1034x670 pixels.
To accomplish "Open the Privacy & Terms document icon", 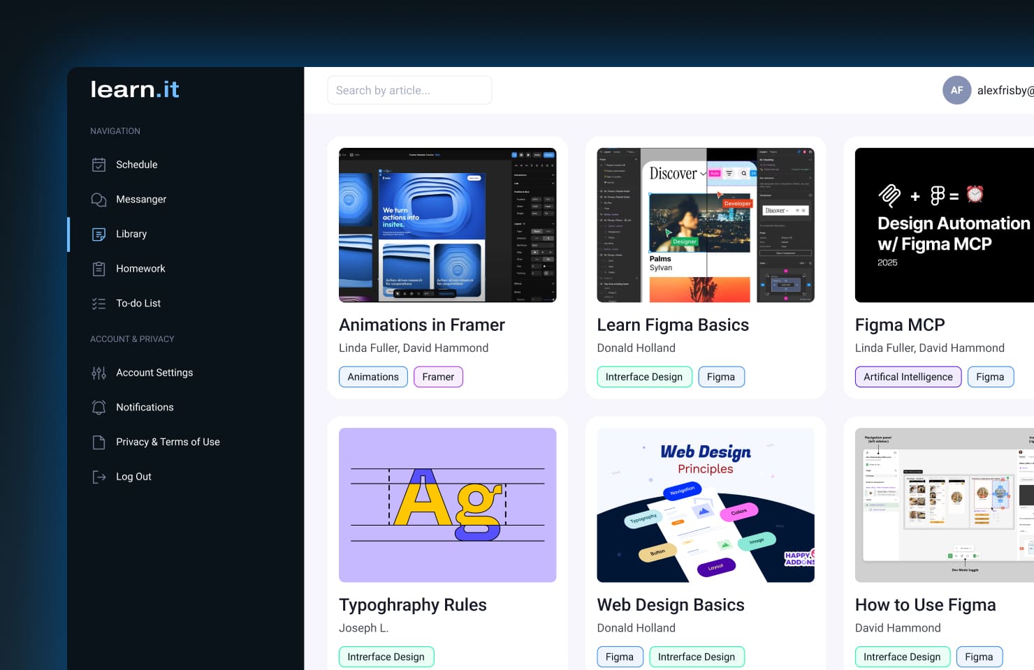I will coord(99,442).
